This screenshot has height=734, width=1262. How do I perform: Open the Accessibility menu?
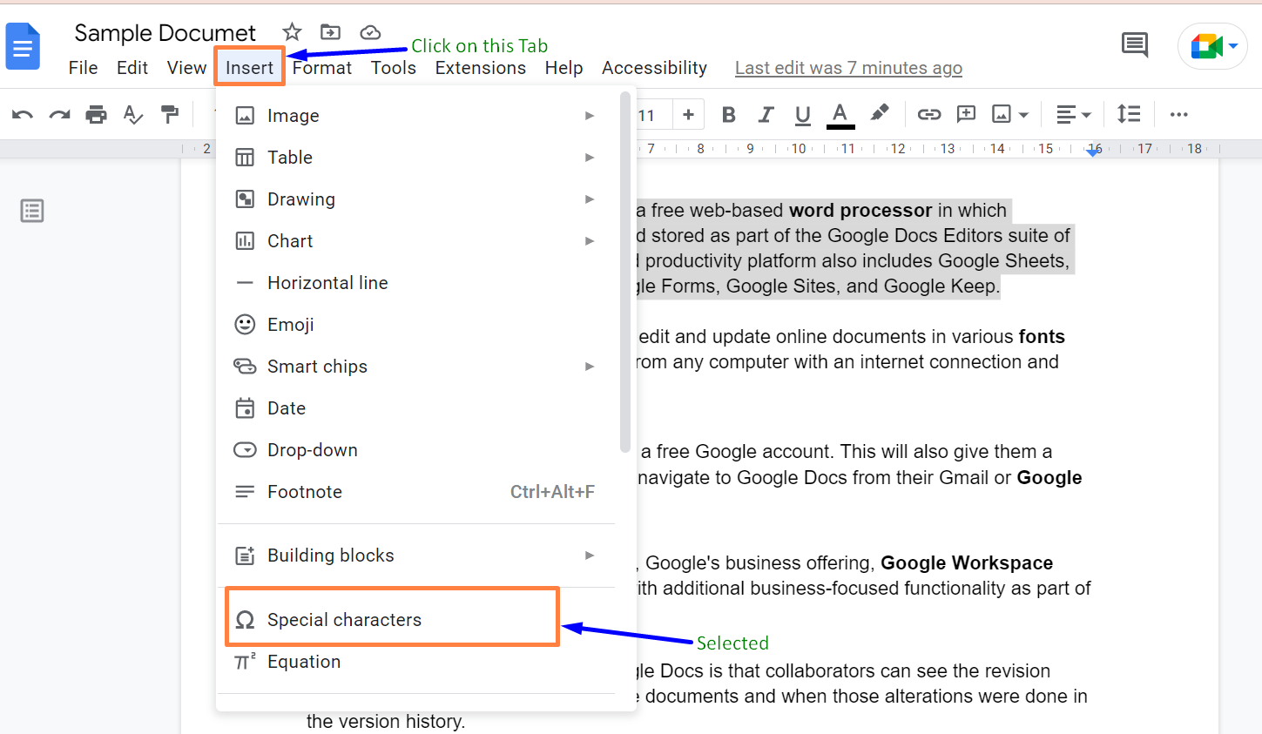click(654, 68)
